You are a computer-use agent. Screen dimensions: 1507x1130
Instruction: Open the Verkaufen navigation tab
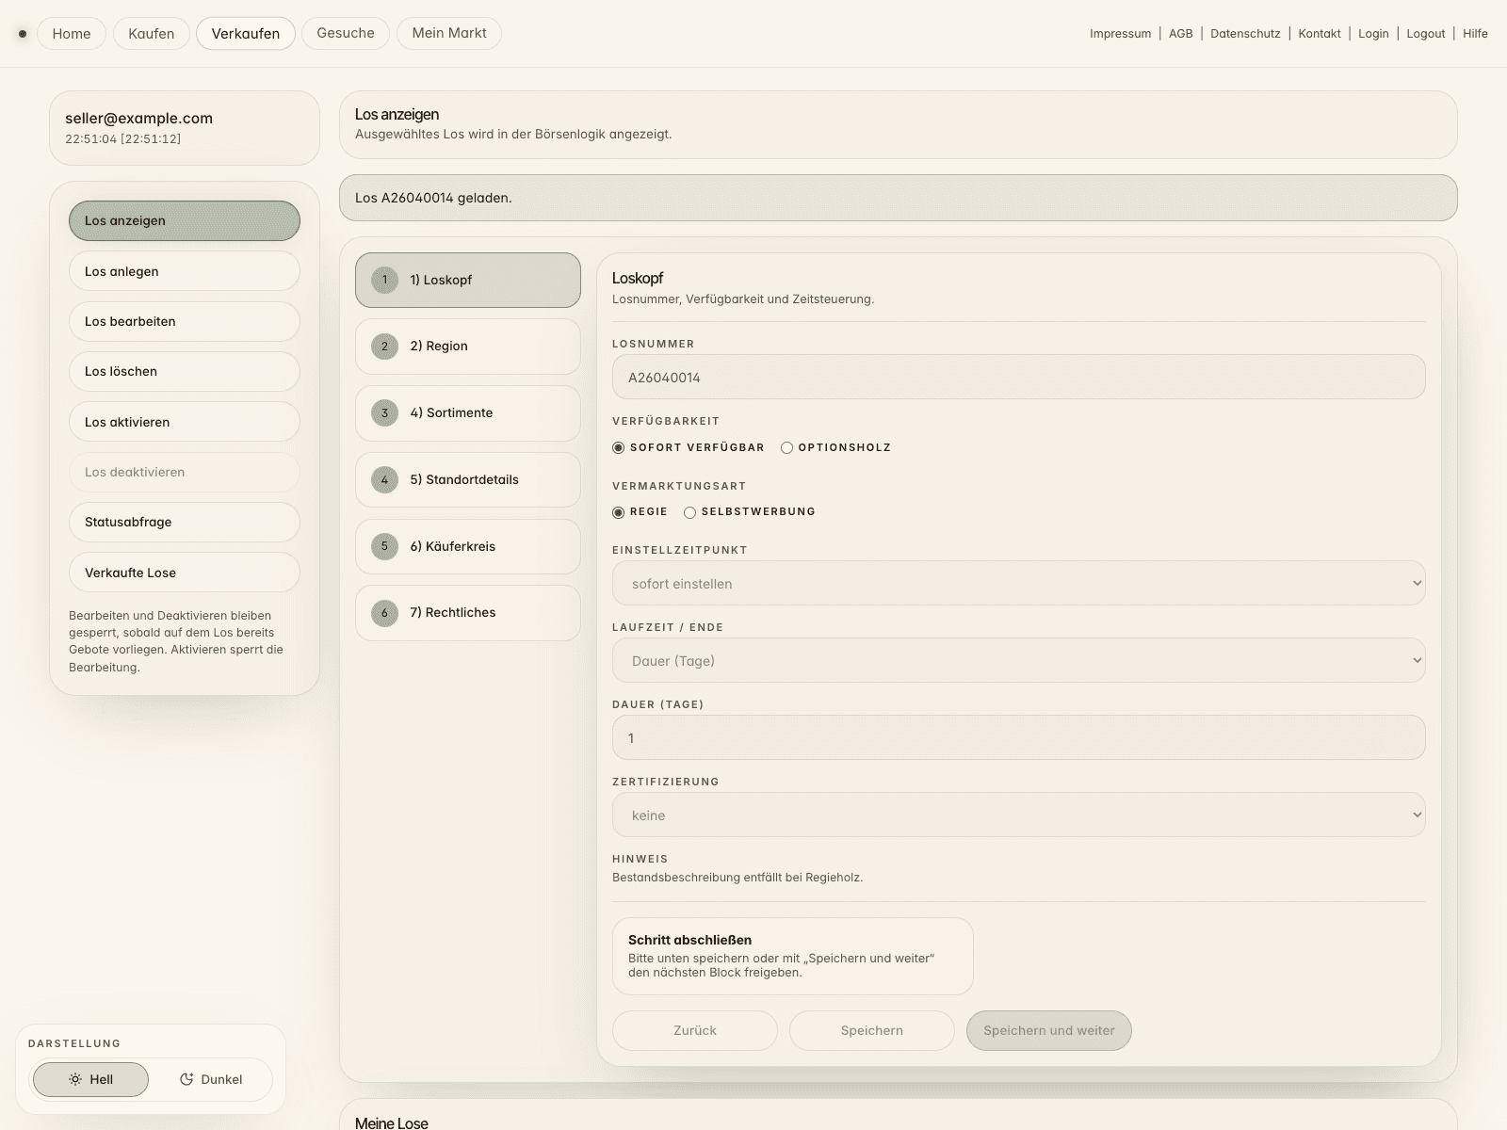pyautogui.click(x=246, y=34)
